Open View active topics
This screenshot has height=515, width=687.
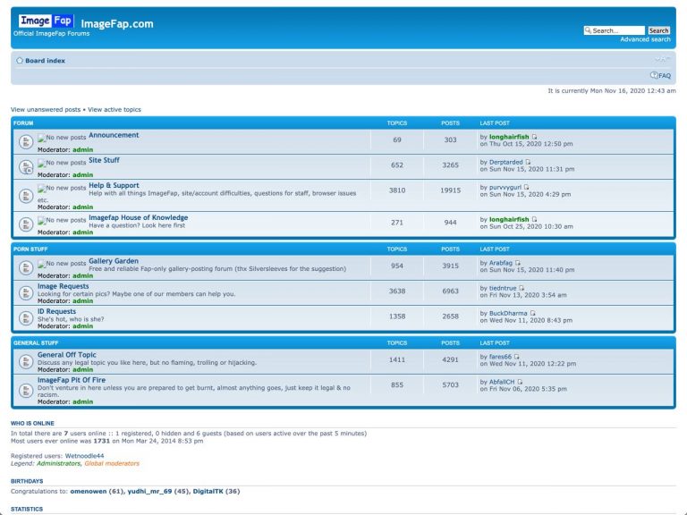click(114, 109)
